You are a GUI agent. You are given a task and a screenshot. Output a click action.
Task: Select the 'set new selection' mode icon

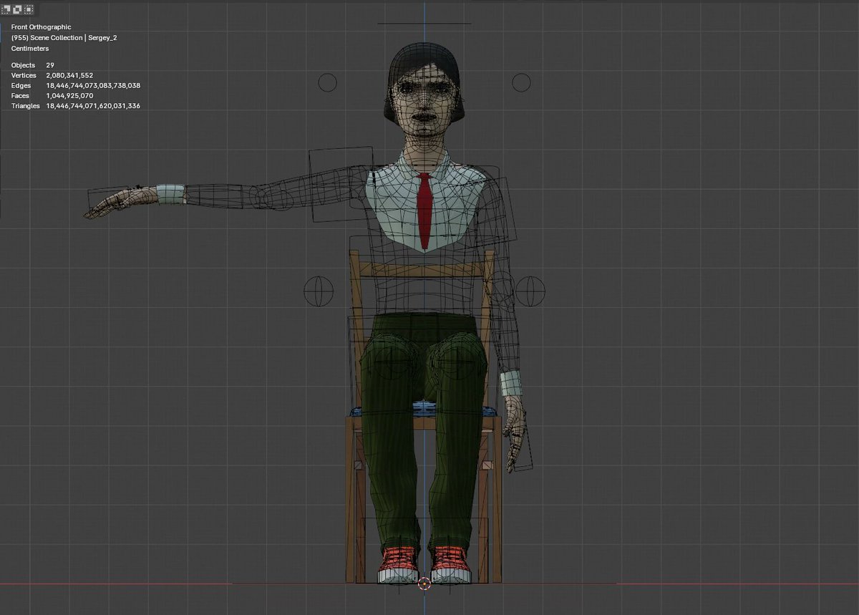click(6, 10)
